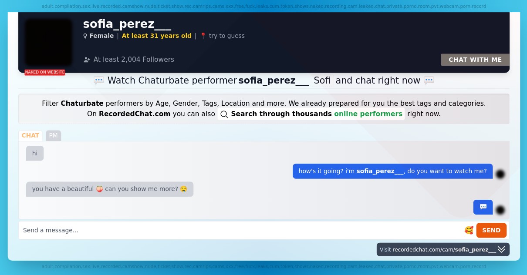Click the 'At least 31 years old' label
Screen dimensions: 527x275
click(157, 36)
